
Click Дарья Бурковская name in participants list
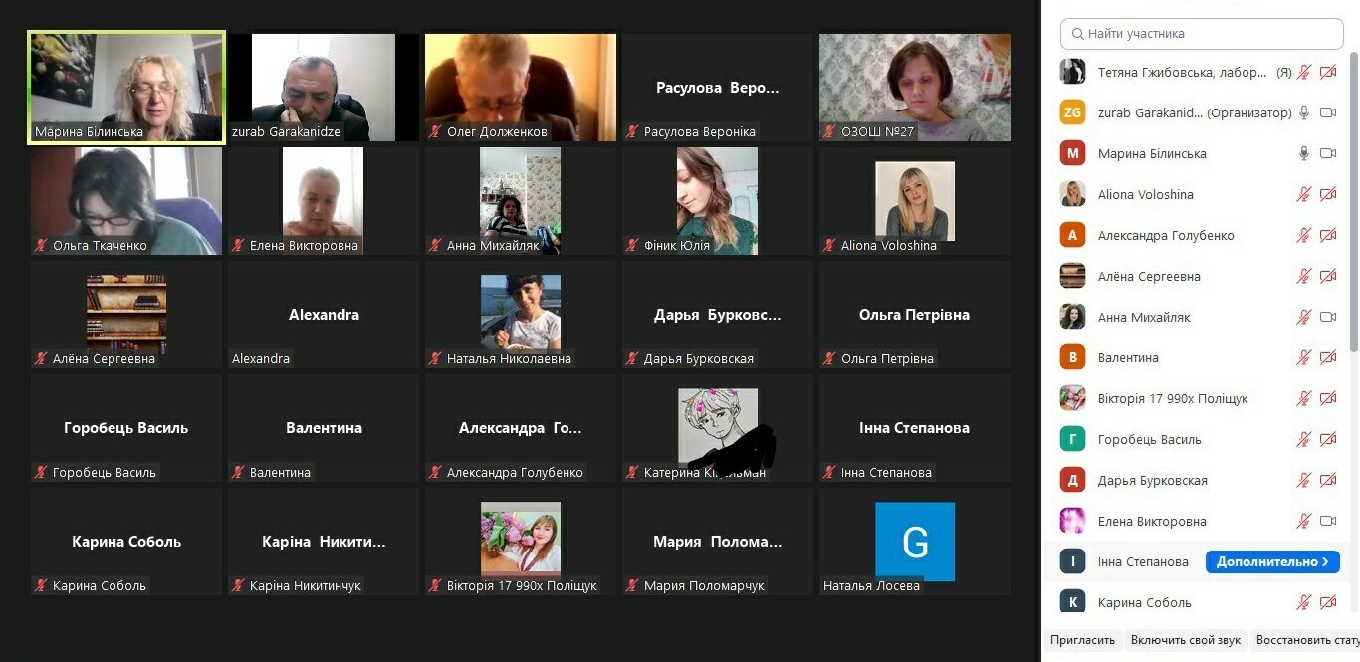(x=1152, y=480)
